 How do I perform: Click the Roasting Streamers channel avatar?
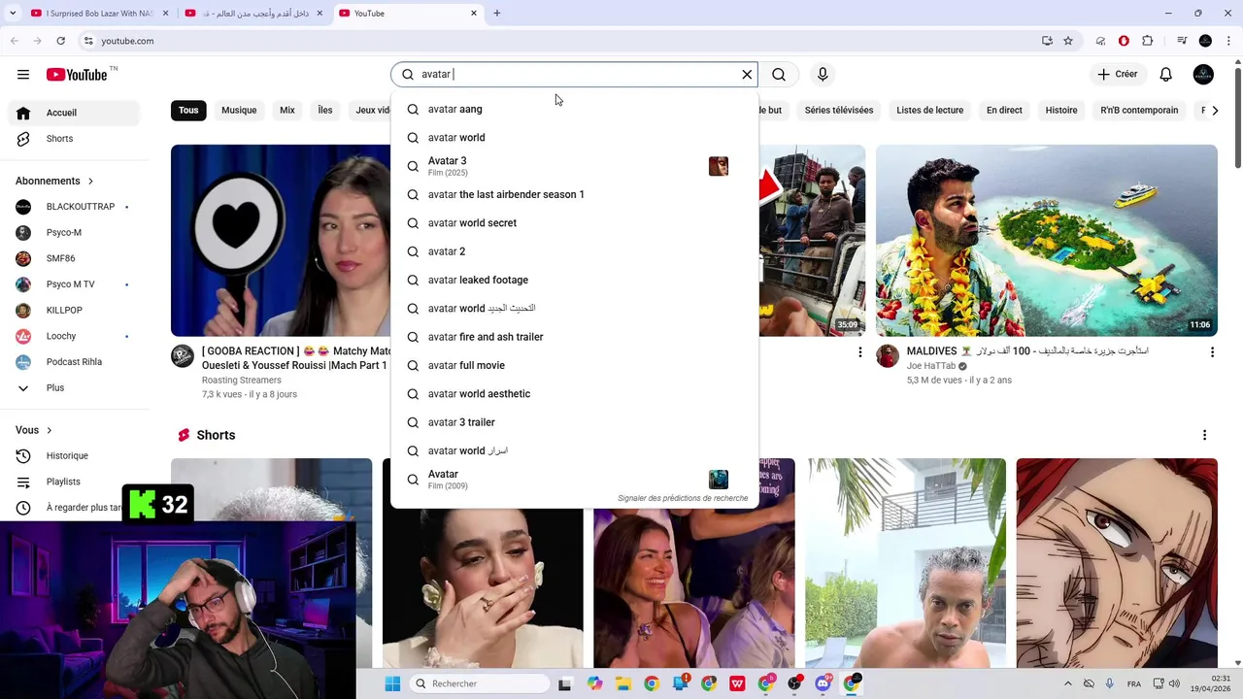183,355
